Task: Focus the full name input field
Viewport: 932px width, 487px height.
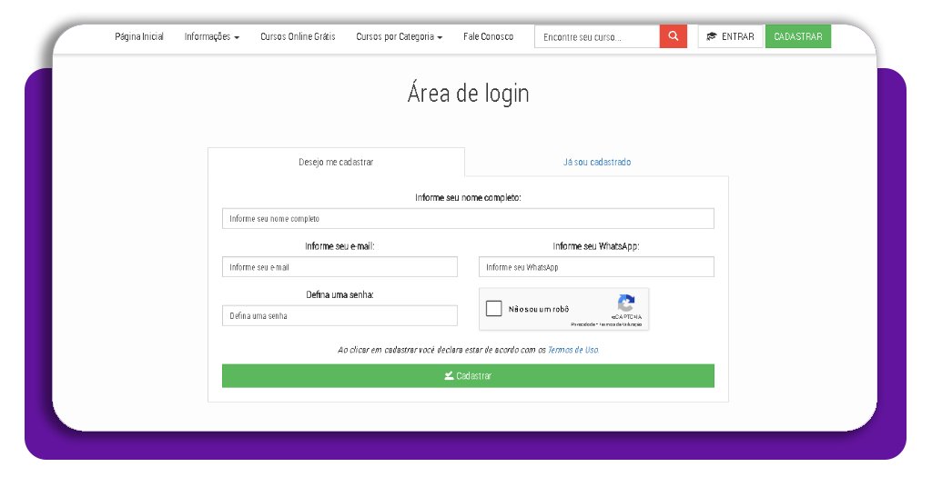Action: click(468, 219)
